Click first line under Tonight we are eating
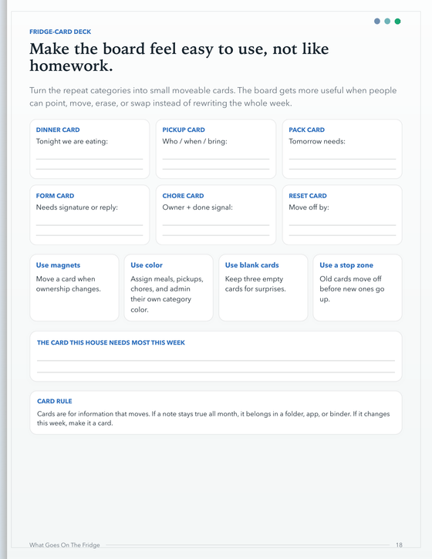 tap(89, 159)
